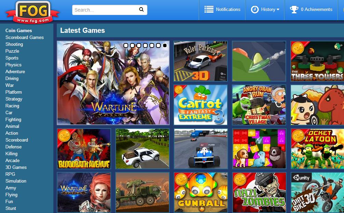344x213 pixels.
Task: Open the Bloodbath Avenue game
Action: pos(84,149)
